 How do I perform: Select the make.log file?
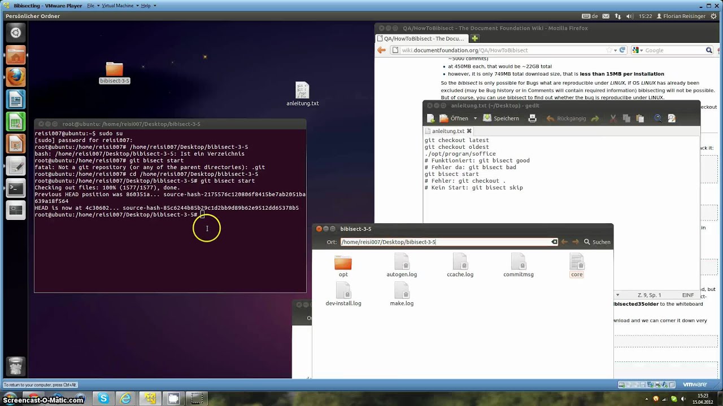point(402,294)
